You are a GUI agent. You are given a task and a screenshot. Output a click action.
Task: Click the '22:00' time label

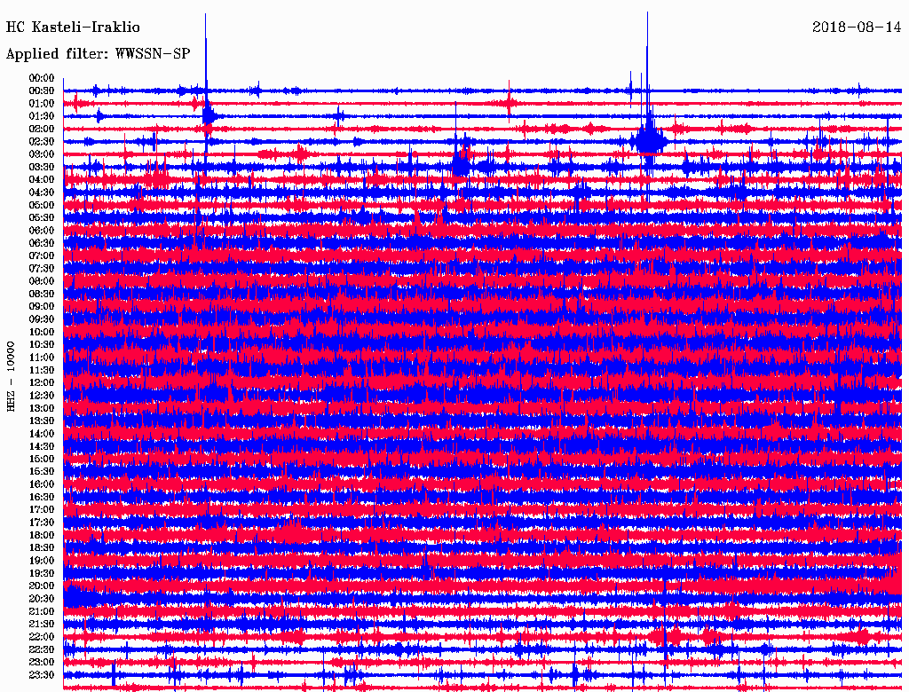(x=42, y=636)
